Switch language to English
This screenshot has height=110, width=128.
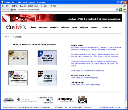click(x=18, y=37)
